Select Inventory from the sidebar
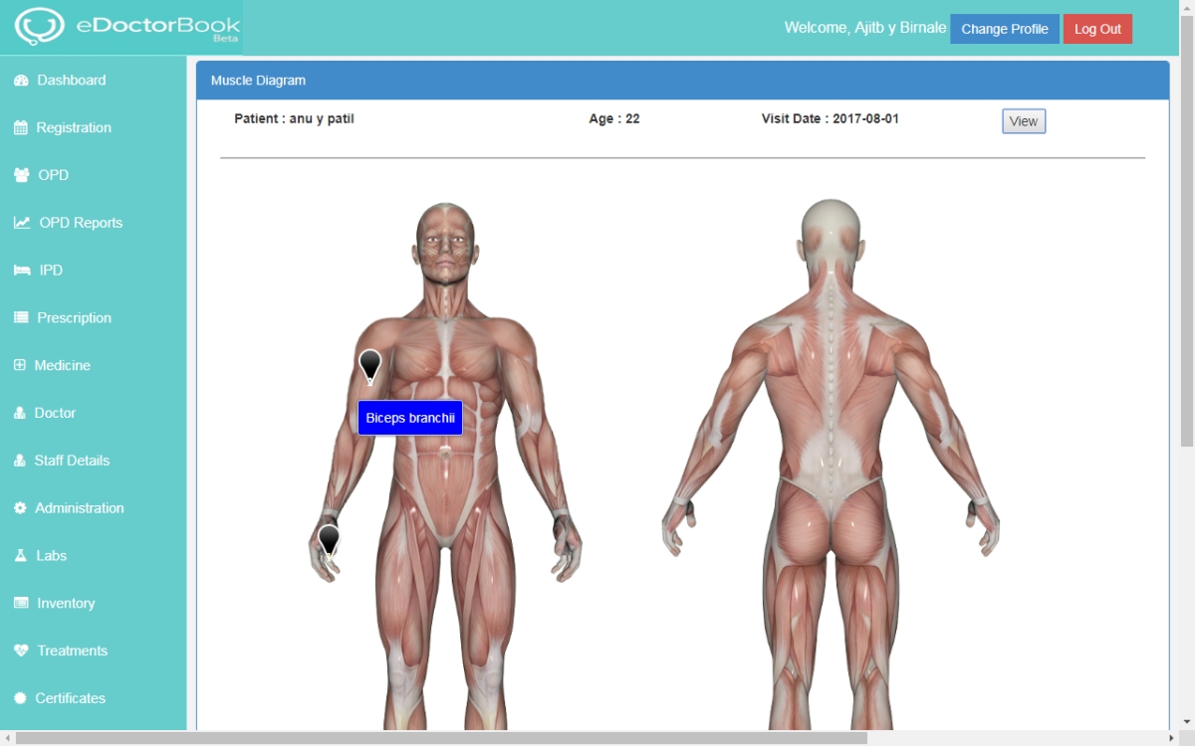 (66, 603)
